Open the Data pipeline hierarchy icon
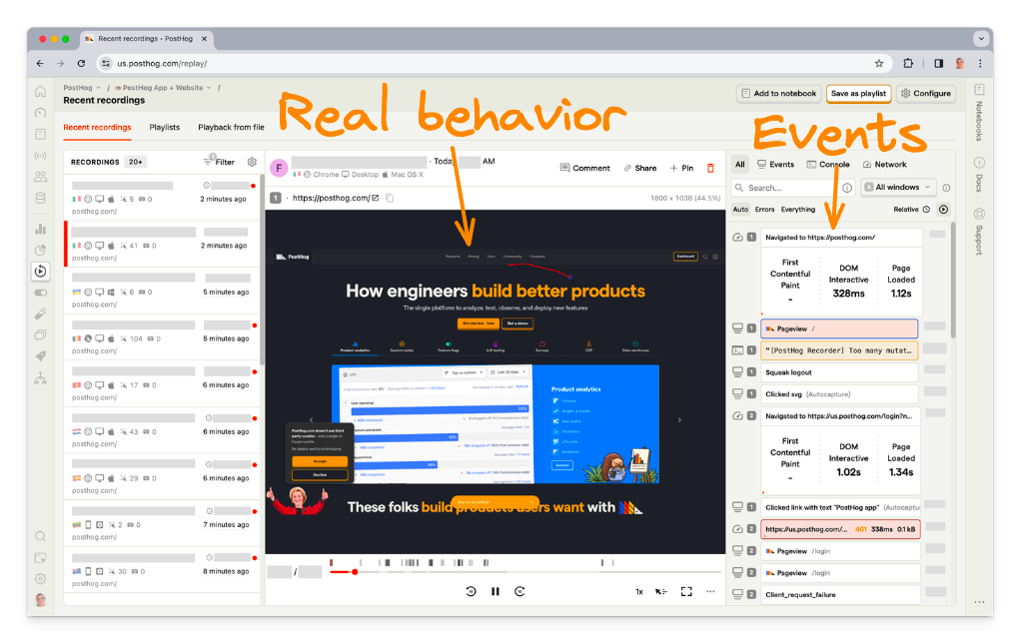The height and width of the screenshot is (643, 1020). click(x=40, y=377)
